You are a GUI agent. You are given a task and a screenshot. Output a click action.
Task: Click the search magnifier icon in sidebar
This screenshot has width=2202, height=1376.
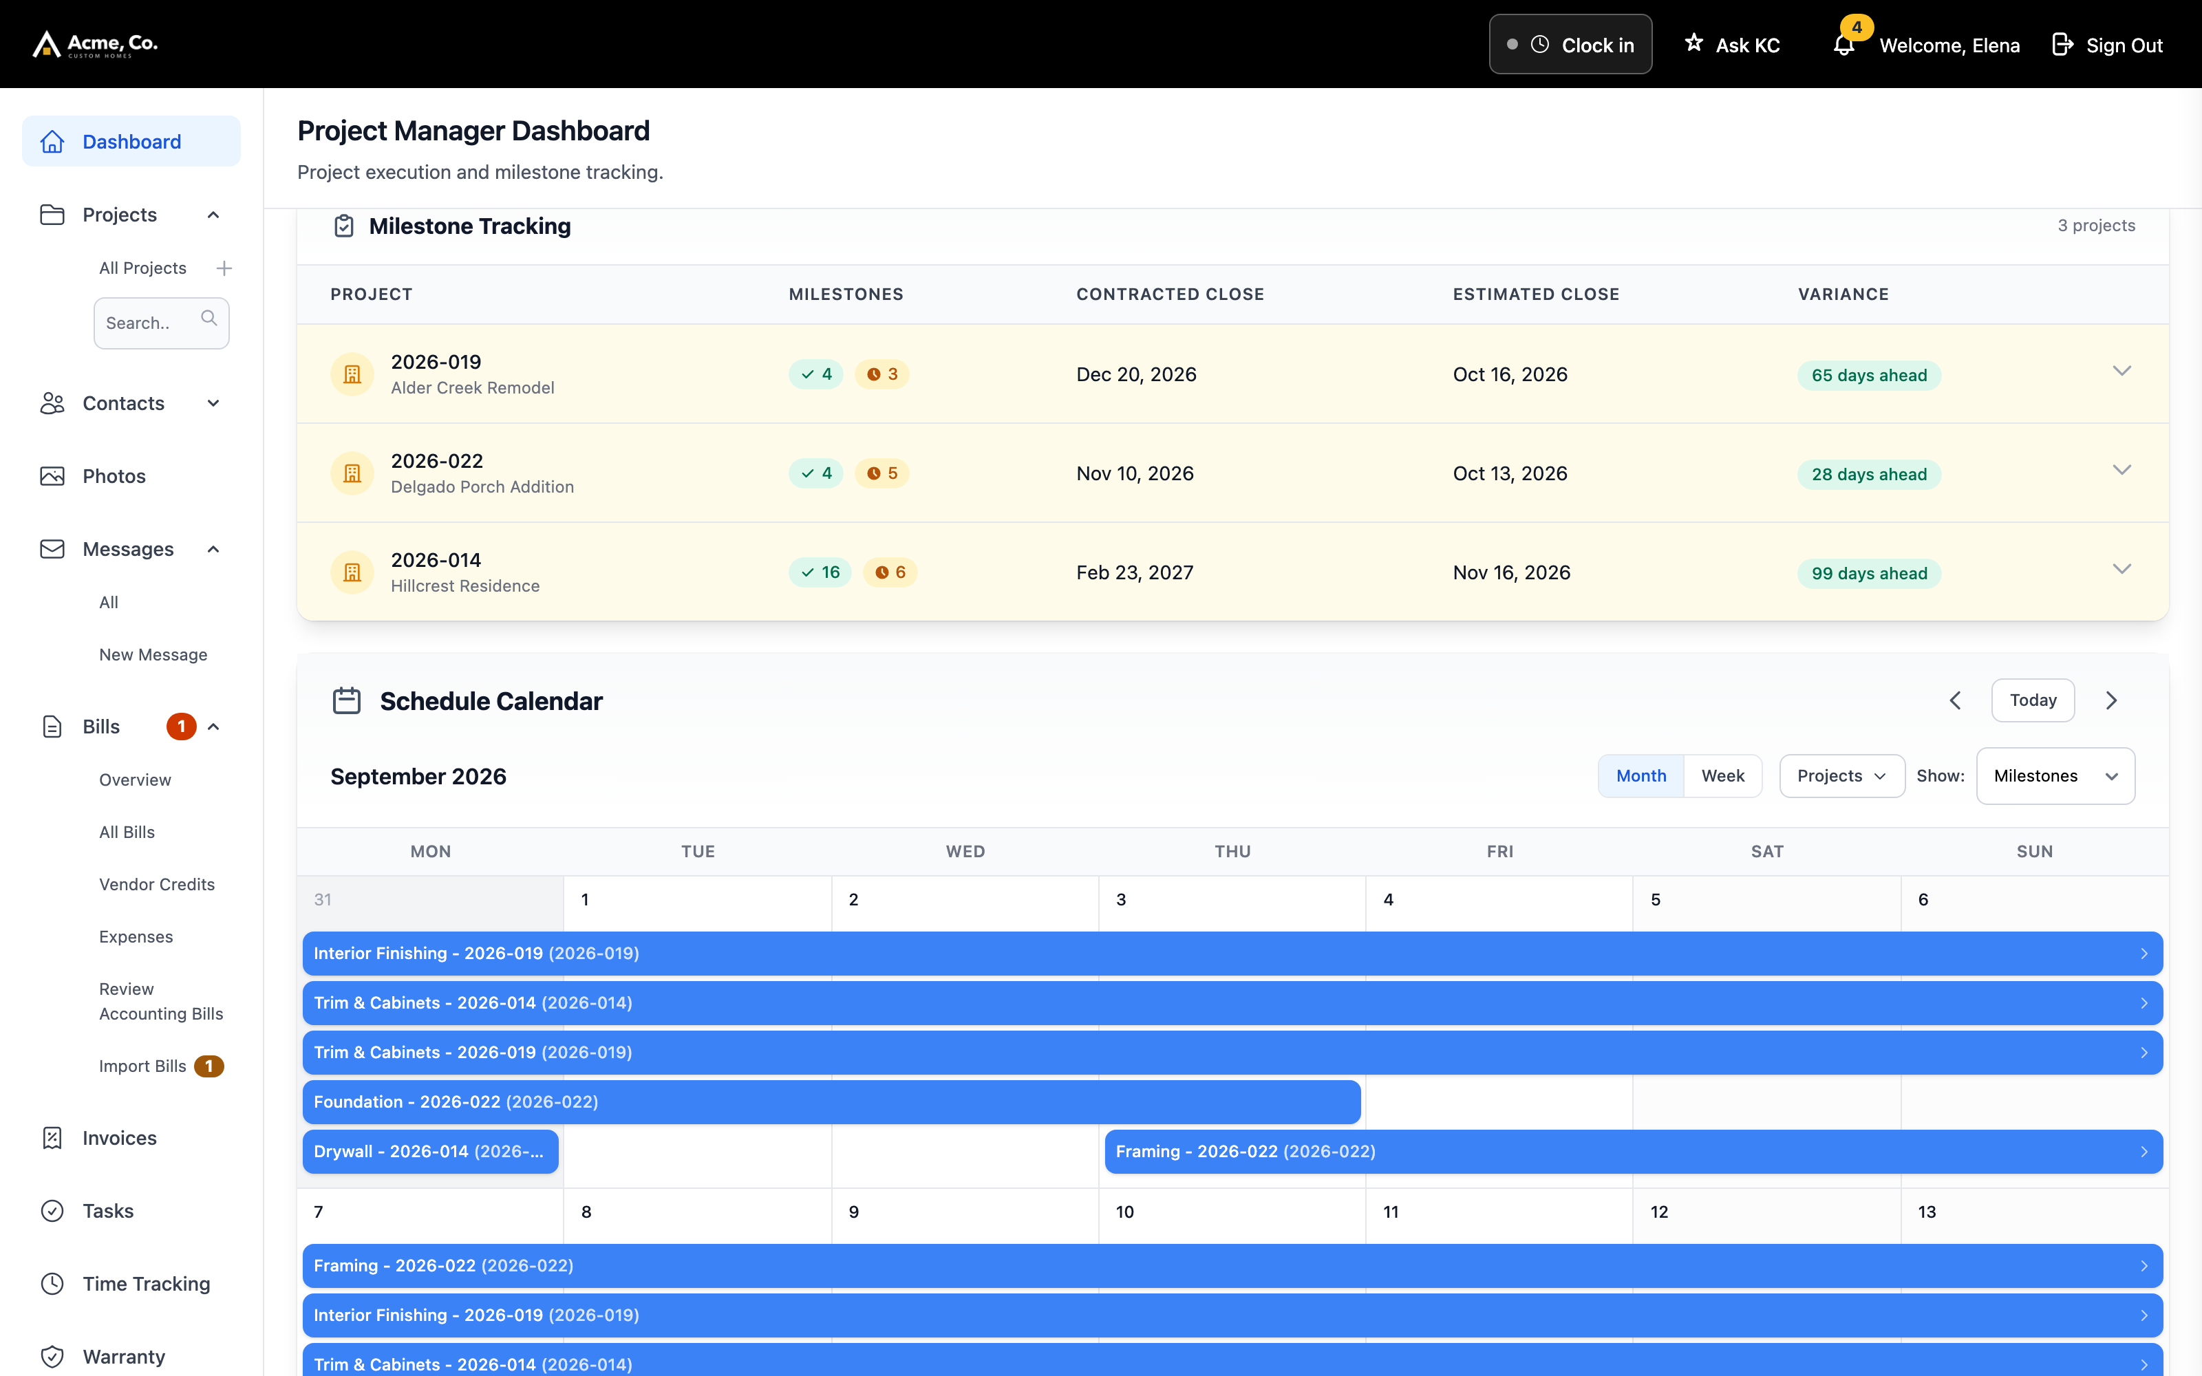[x=209, y=318]
